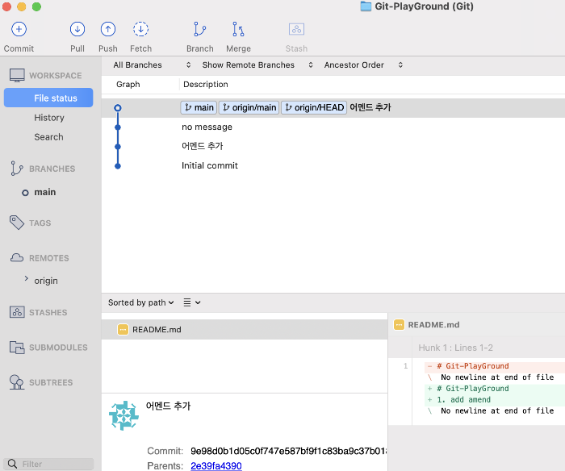Click the main branch label tag
Screen dimensions: 565x471
coord(199,107)
